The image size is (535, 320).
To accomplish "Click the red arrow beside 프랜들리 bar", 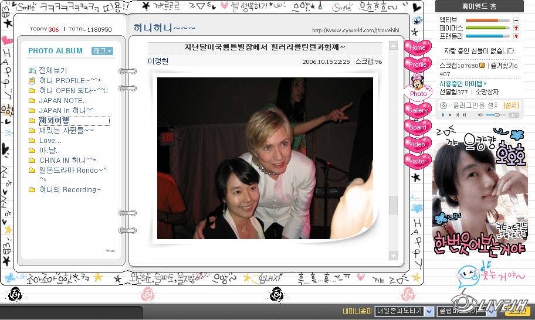I will click(x=516, y=36).
